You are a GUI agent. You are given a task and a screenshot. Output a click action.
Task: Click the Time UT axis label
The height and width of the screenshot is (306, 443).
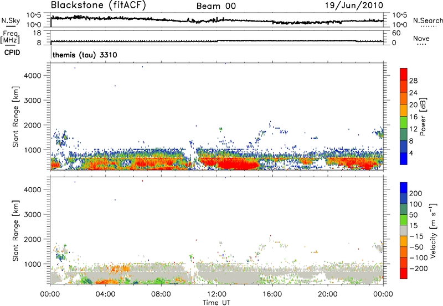click(x=217, y=302)
